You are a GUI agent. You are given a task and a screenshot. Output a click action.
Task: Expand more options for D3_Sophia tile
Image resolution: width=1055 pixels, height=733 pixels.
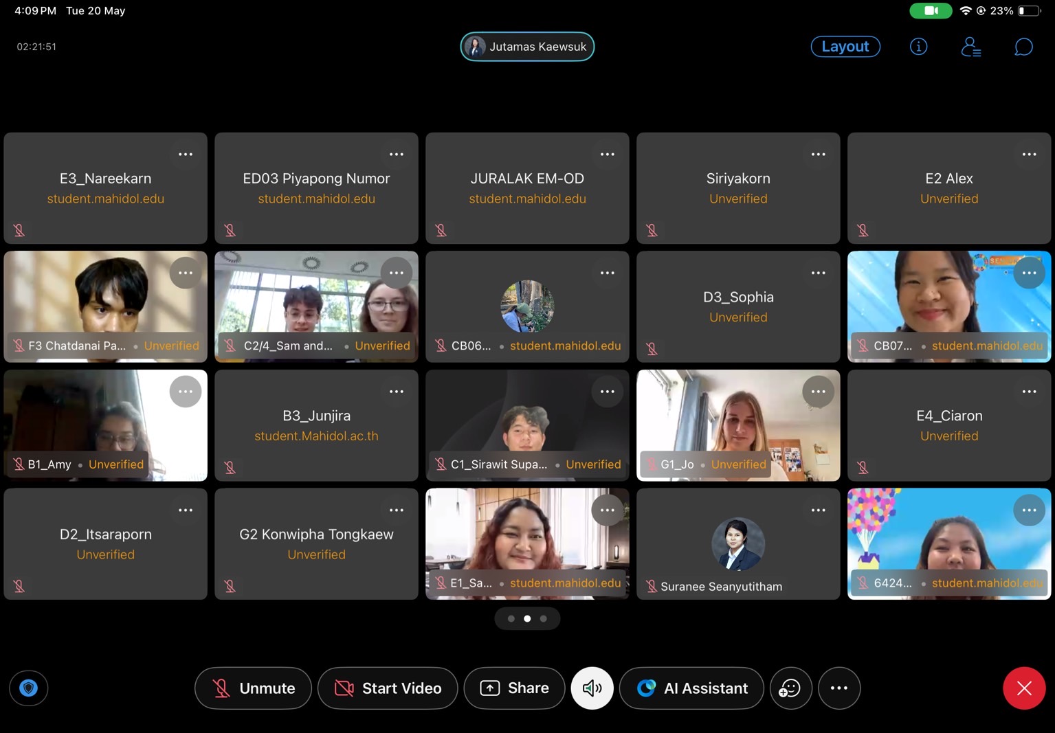coord(818,273)
